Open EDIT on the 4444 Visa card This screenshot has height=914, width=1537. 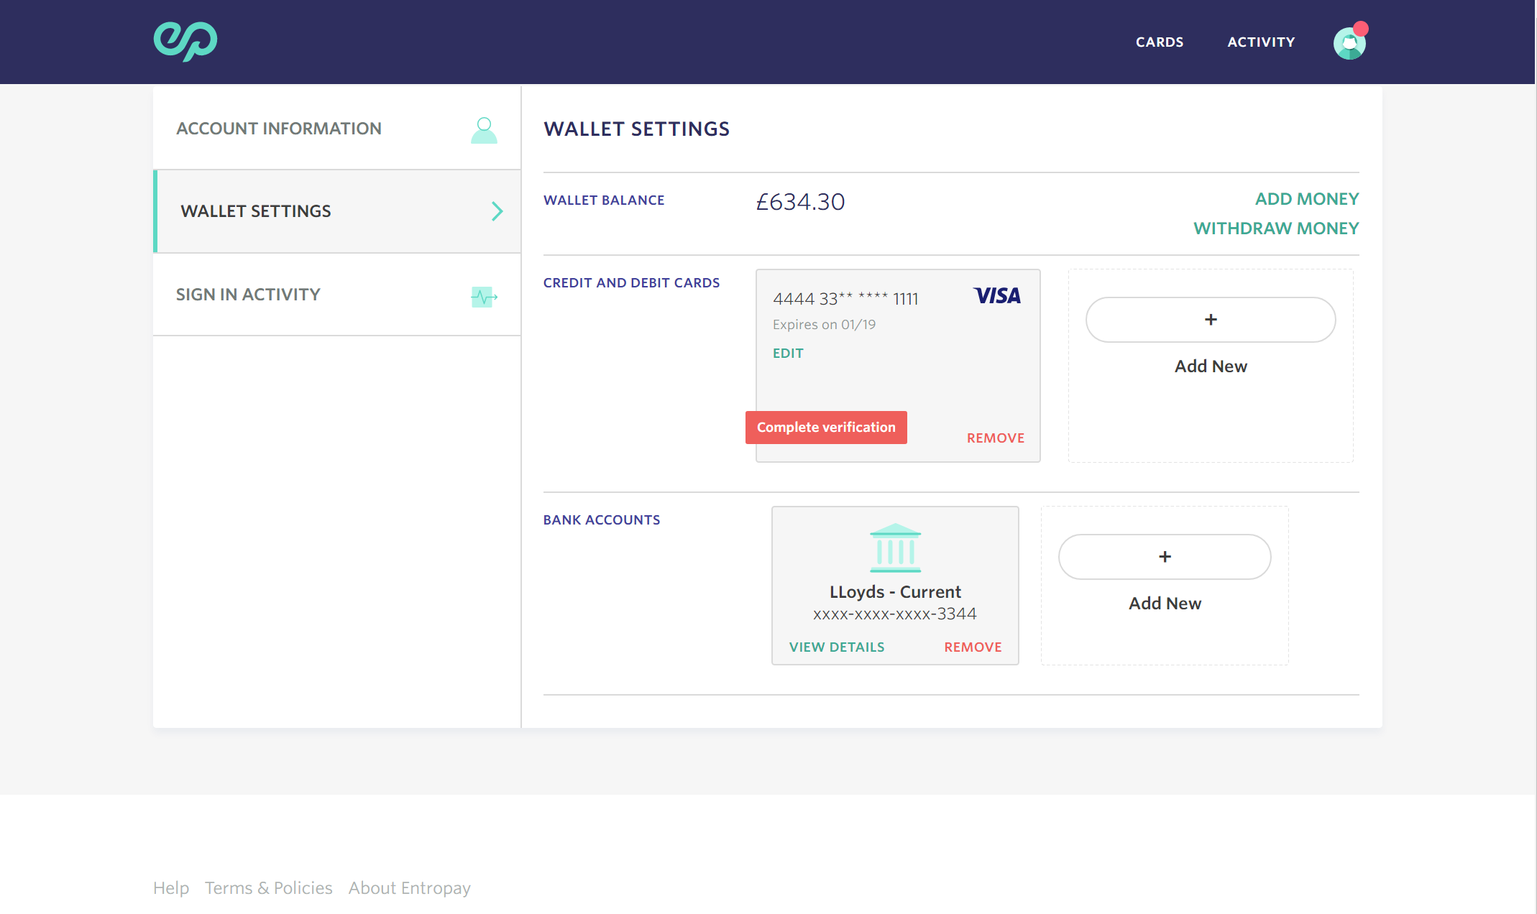click(x=788, y=353)
